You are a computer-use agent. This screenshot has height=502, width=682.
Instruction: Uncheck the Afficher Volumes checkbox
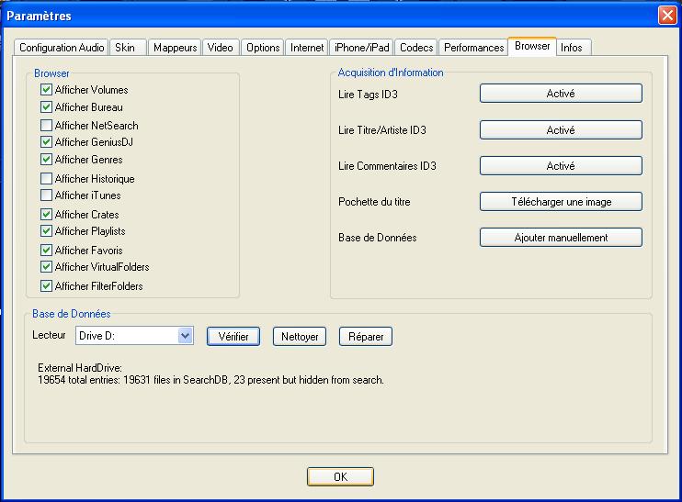click(46, 90)
